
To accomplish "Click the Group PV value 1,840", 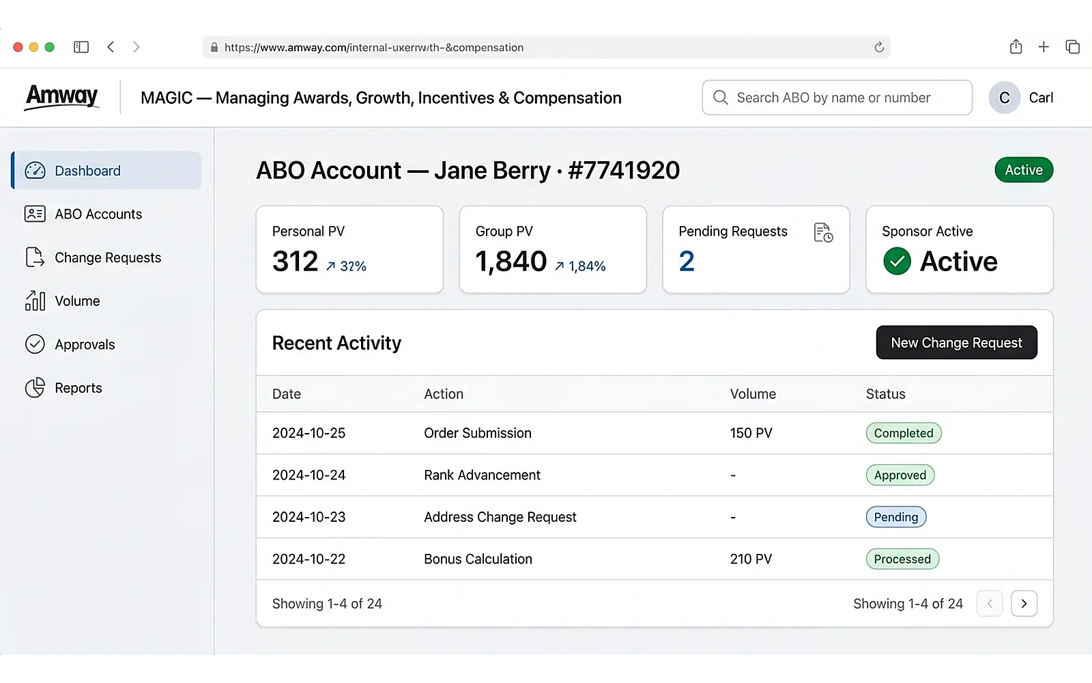I will [x=511, y=261].
